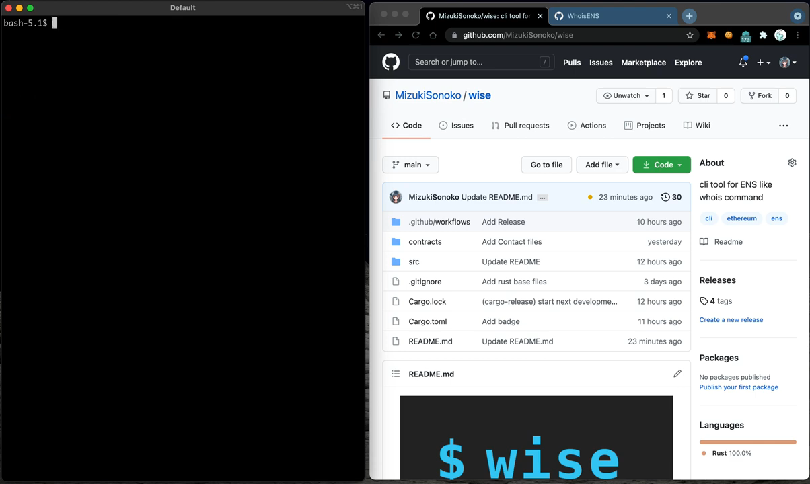Screen dimensions: 810x484
Task: Click the tag icon next to 4 tags
Action: [x=704, y=301]
